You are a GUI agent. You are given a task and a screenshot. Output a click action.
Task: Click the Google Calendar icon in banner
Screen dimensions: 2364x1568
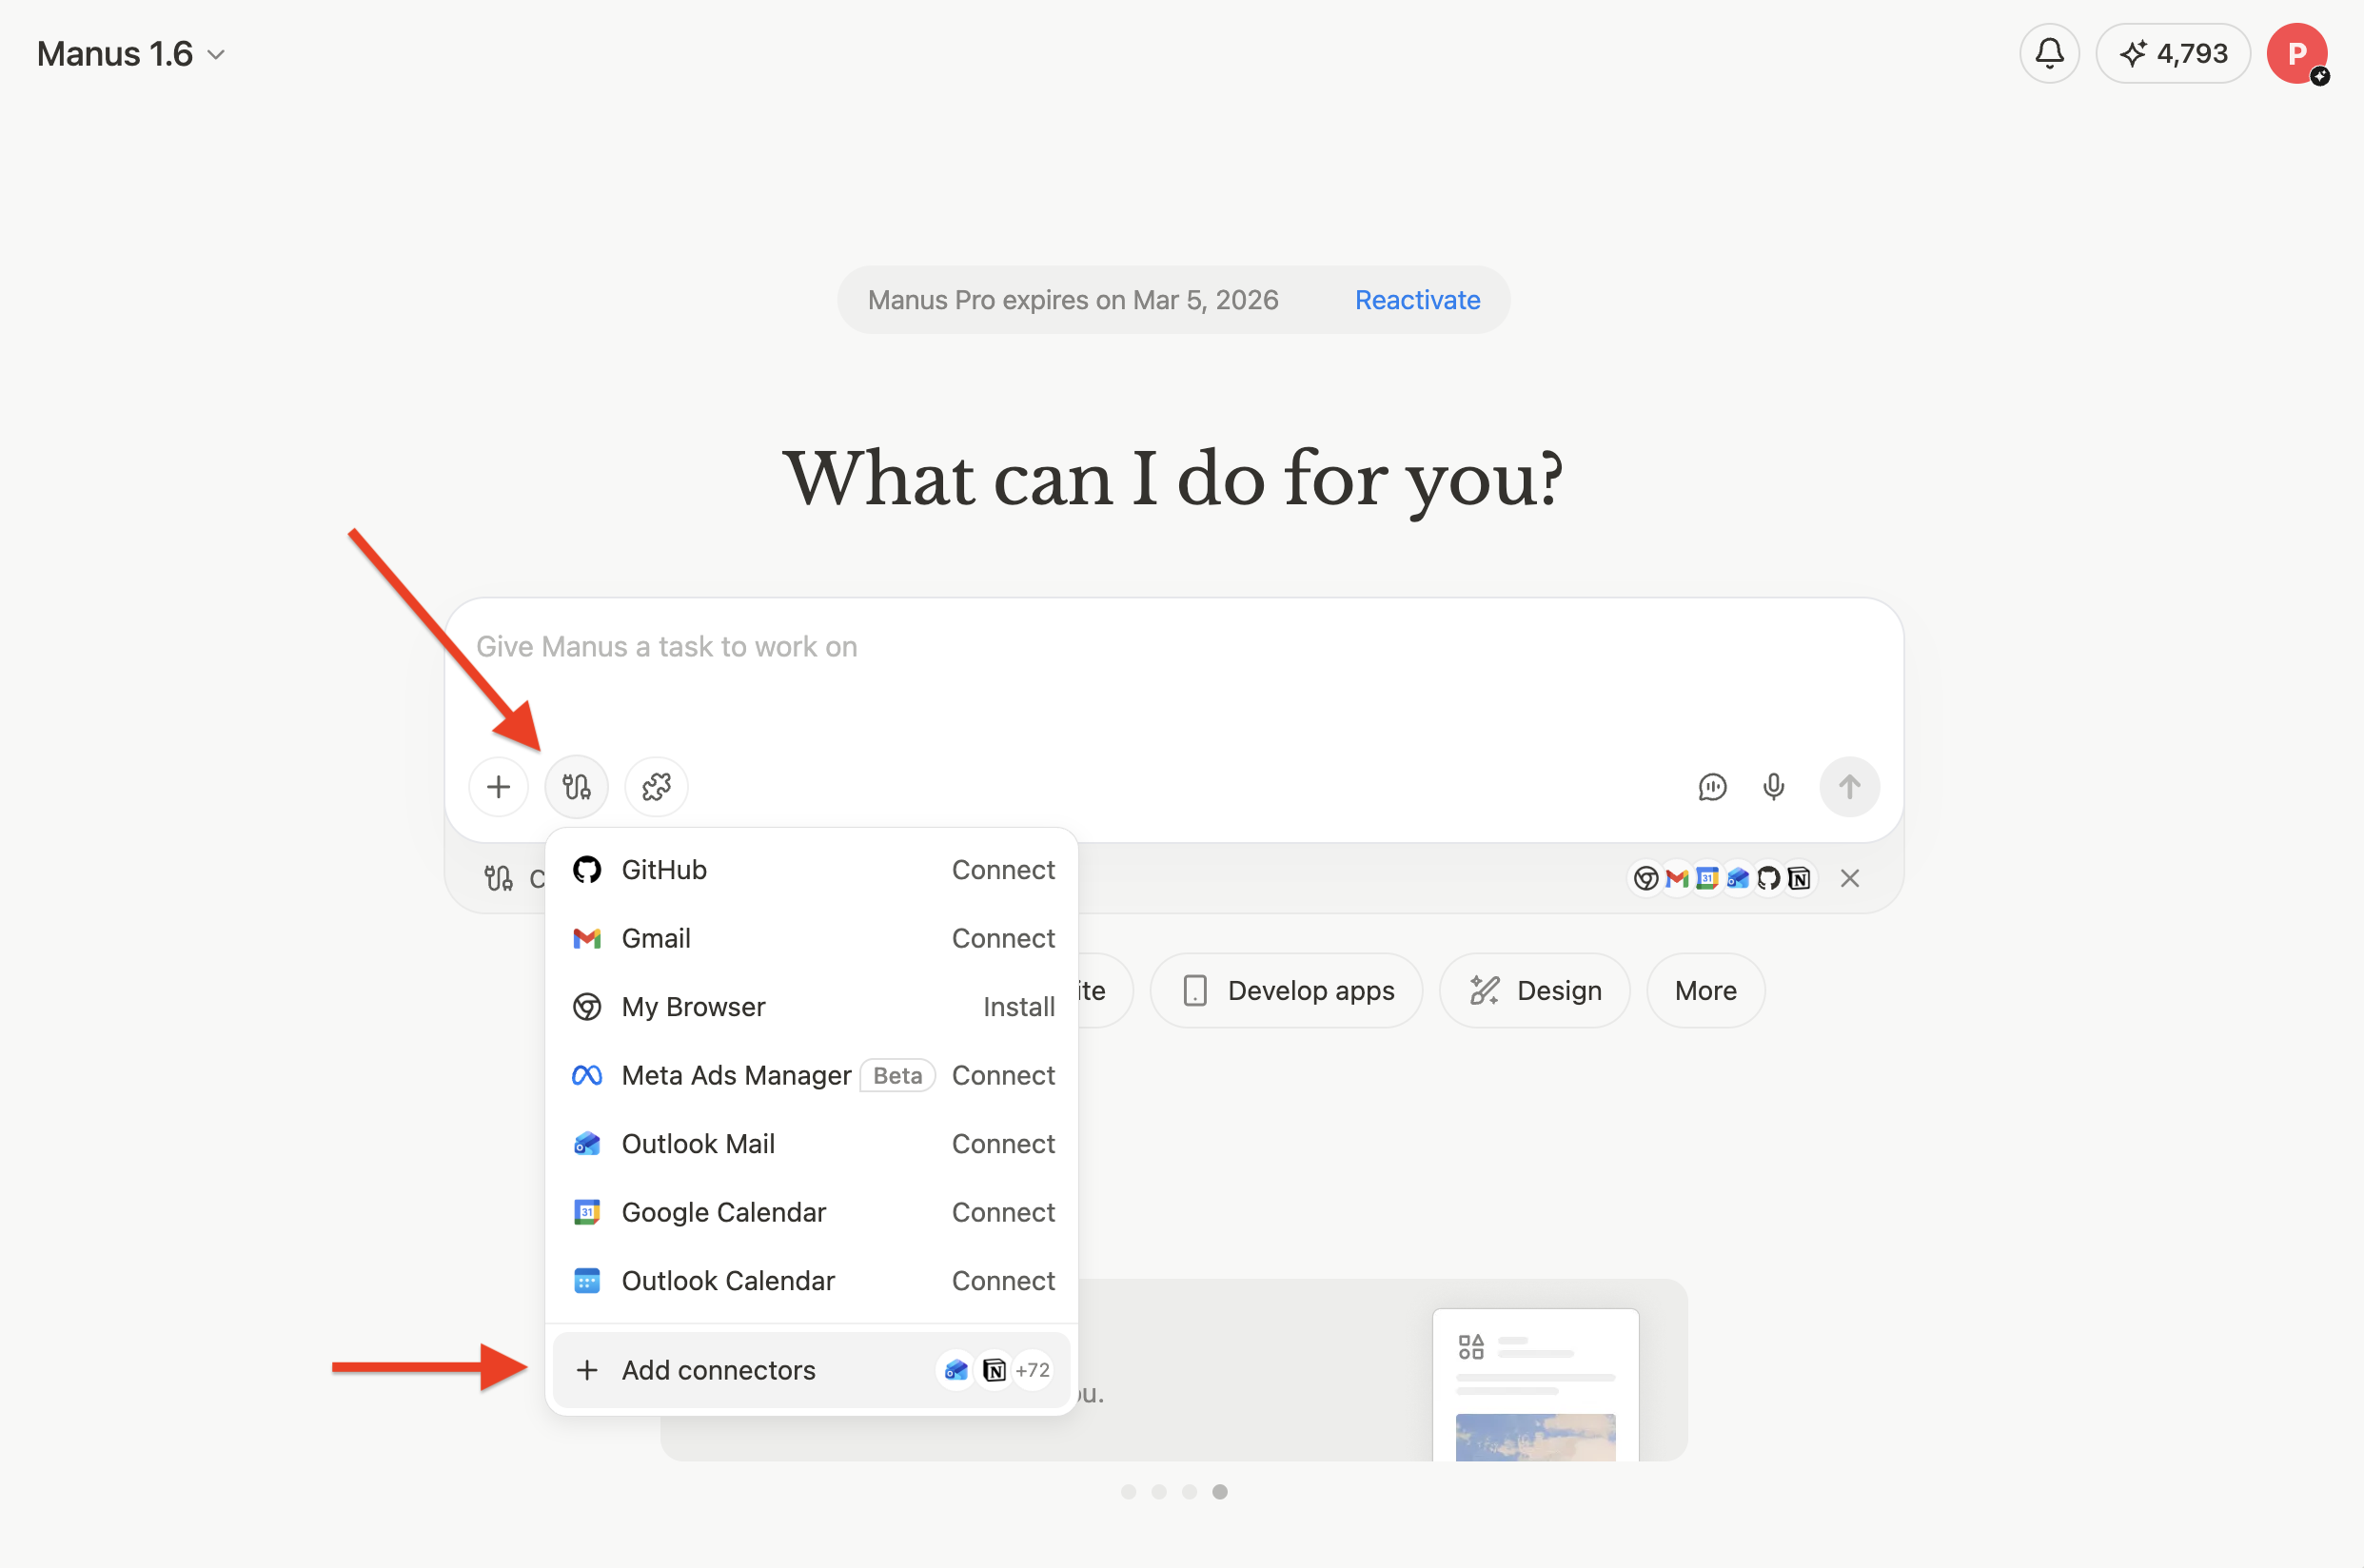tap(1707, 879)
